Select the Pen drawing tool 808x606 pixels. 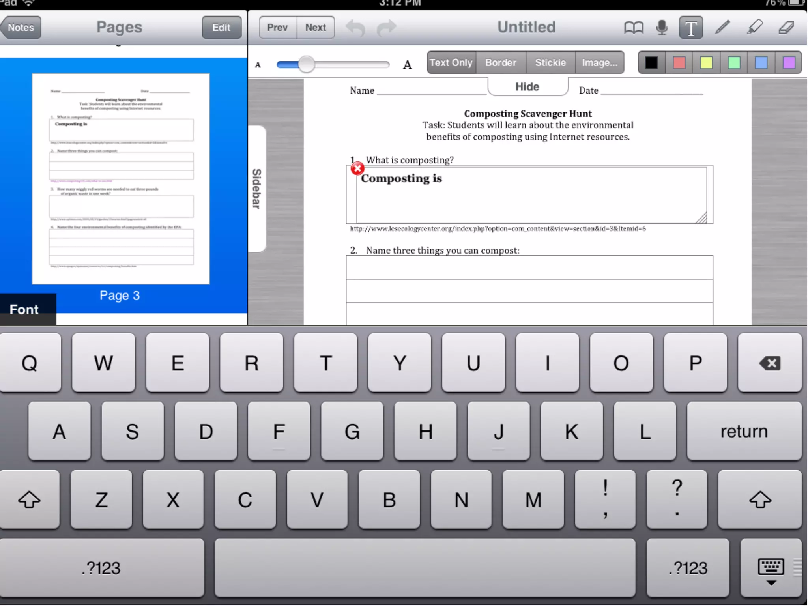coord(722,28)
